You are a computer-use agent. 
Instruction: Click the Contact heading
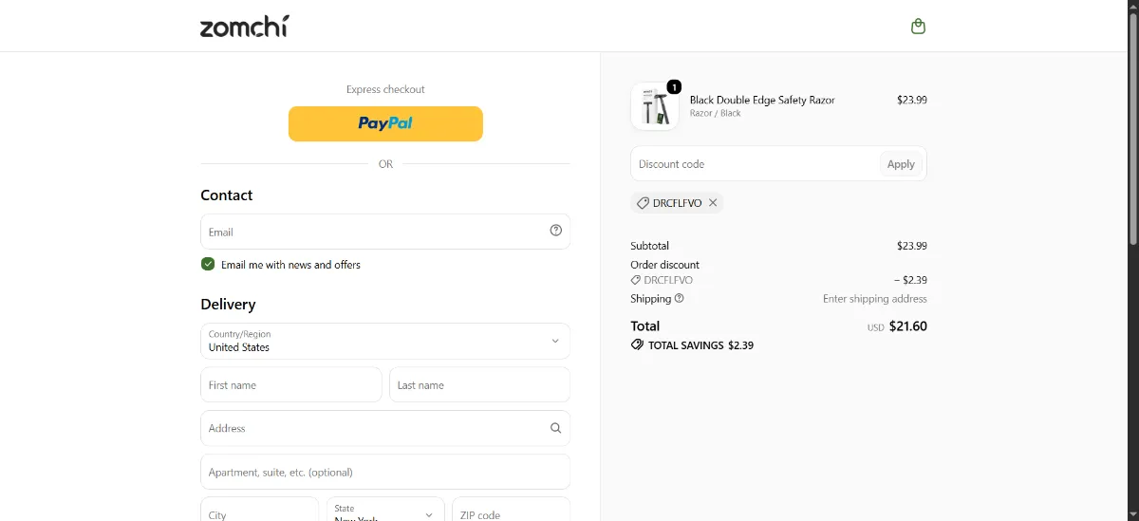click(226, 195)
